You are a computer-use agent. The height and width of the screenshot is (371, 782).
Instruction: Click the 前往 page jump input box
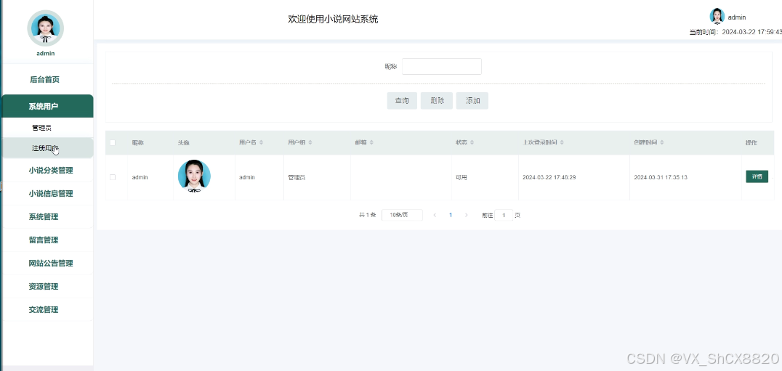coord(504,215)
